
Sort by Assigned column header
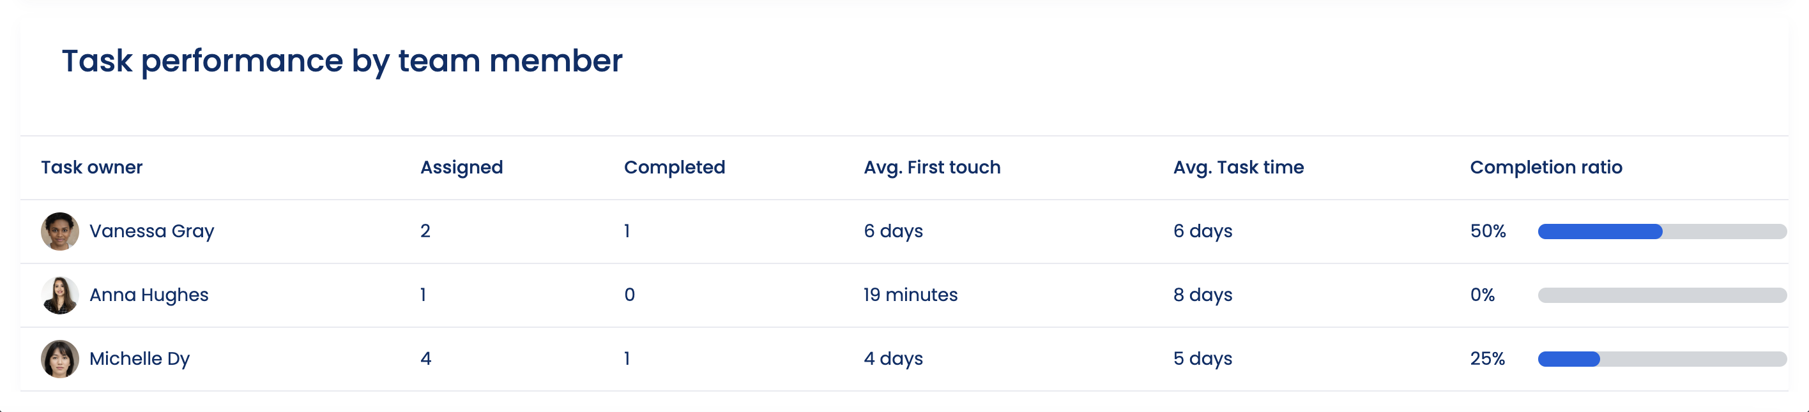click(x=461, y=168)
